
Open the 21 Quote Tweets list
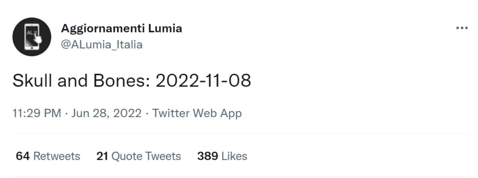coord(139,156)
